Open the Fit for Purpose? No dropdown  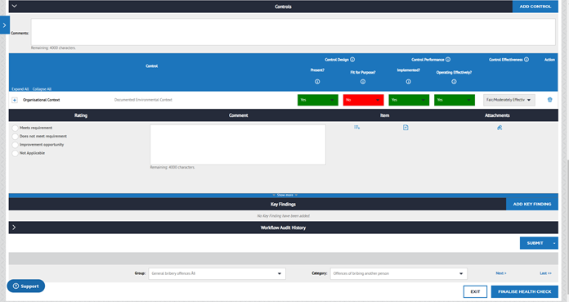click(x=363, y=100)
